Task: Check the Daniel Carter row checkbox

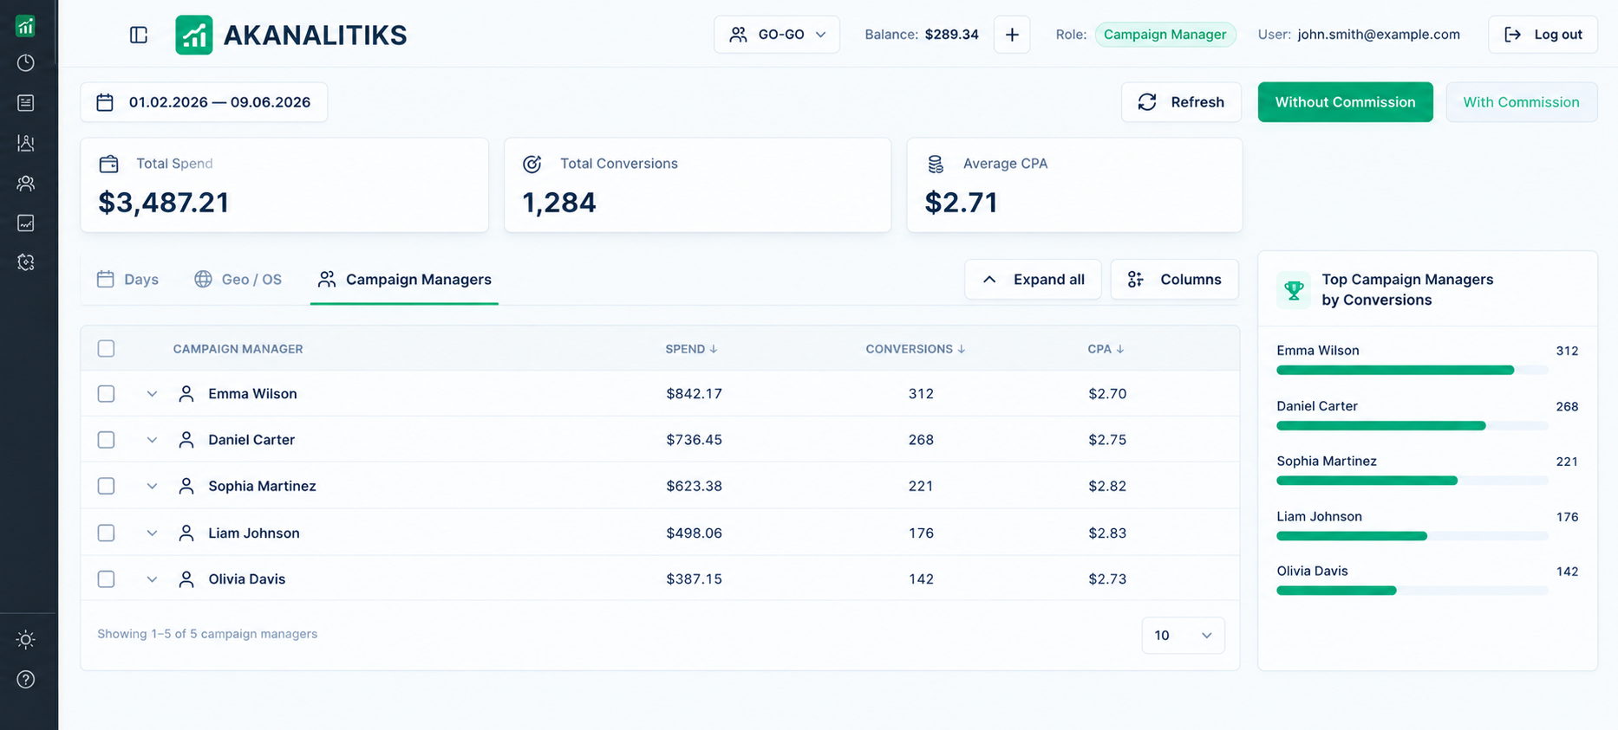Action: tap(107, 440)
